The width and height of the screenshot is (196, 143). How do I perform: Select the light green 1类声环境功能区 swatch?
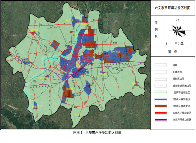(x=160, y=92)
